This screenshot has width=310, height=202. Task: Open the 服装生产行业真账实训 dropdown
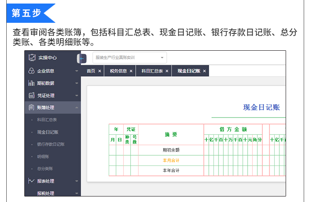pyautogui.click(x=130, y=58)
